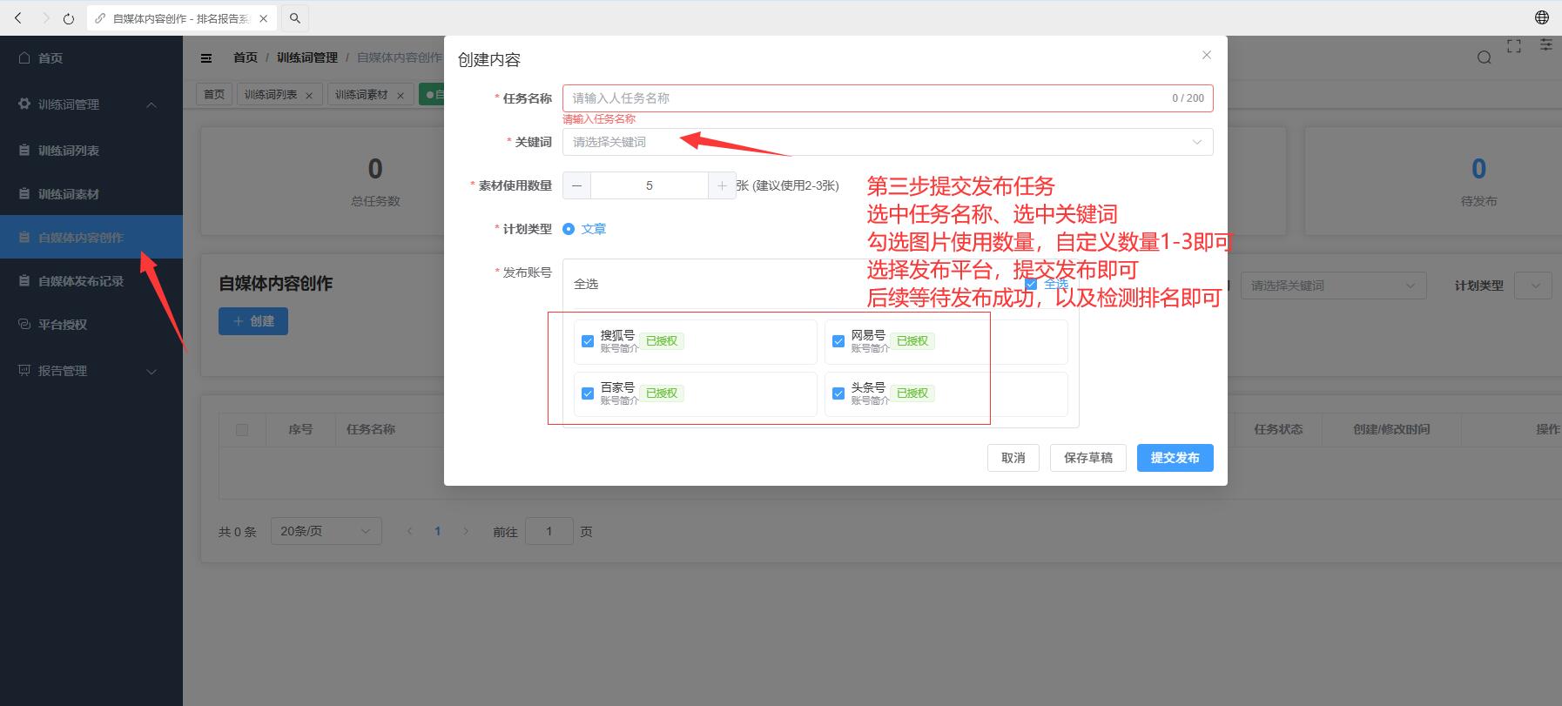Toggle the 全选 checkbox
The height and width of the screenshot is (706, 1562).
(x=1031, y=284)
